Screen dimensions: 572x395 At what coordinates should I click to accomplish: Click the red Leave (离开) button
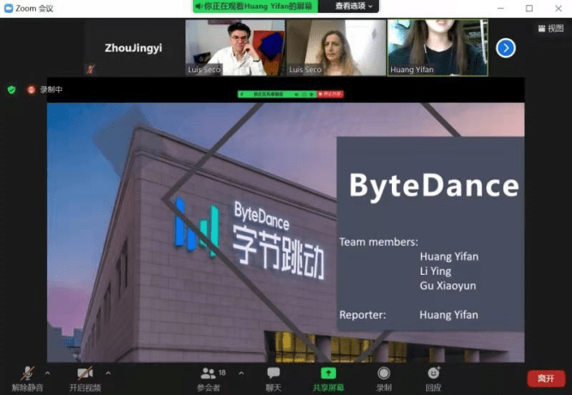click(545, 378)
